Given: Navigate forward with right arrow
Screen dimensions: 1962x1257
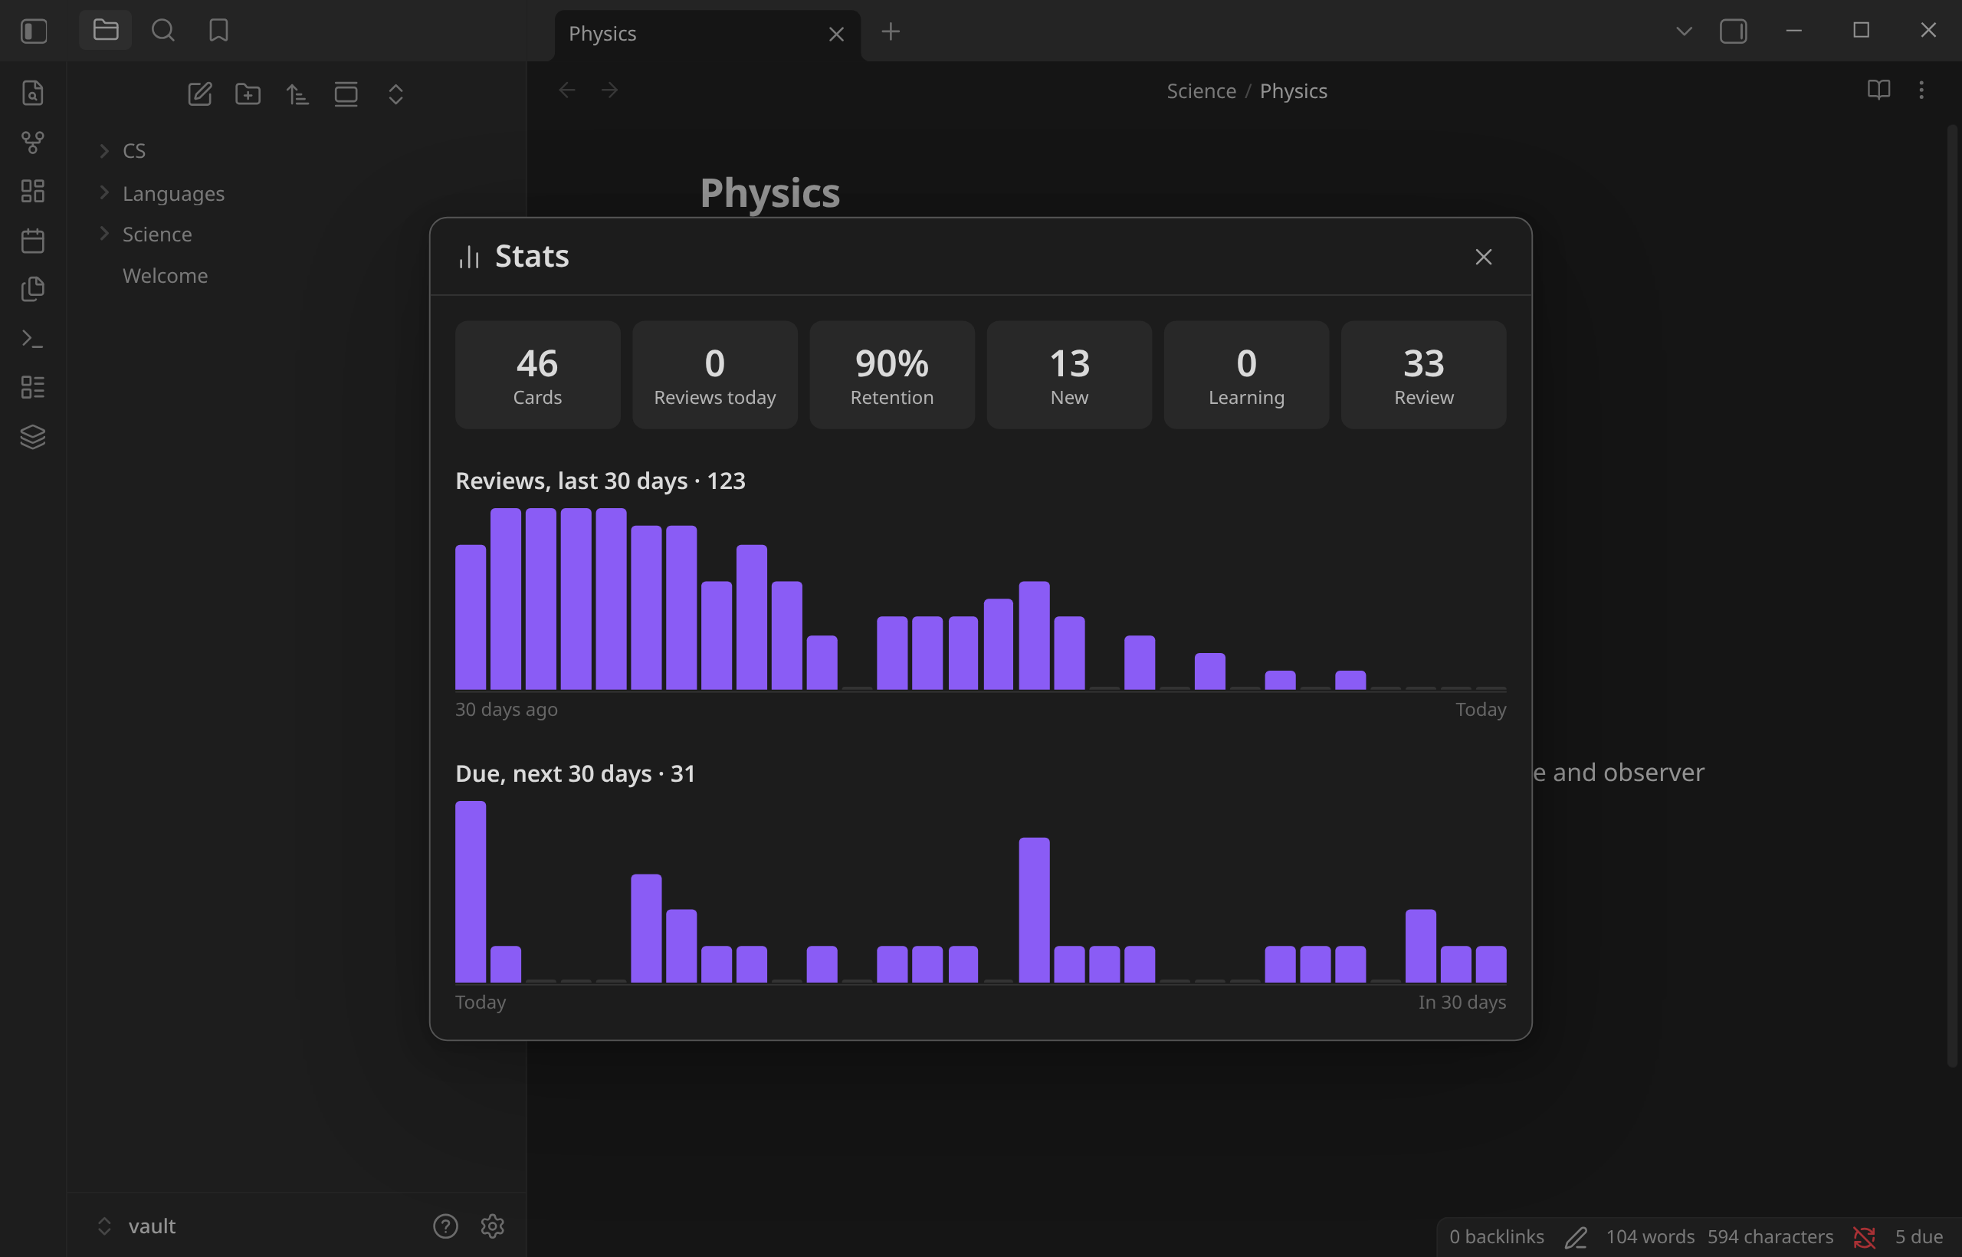Looking at the screenshot, I should 609,90.
